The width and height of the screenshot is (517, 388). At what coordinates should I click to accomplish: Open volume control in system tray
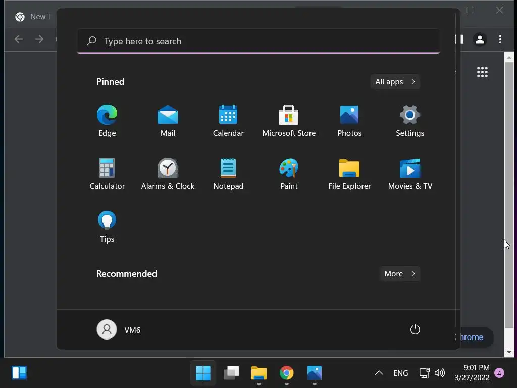(440, 373)
